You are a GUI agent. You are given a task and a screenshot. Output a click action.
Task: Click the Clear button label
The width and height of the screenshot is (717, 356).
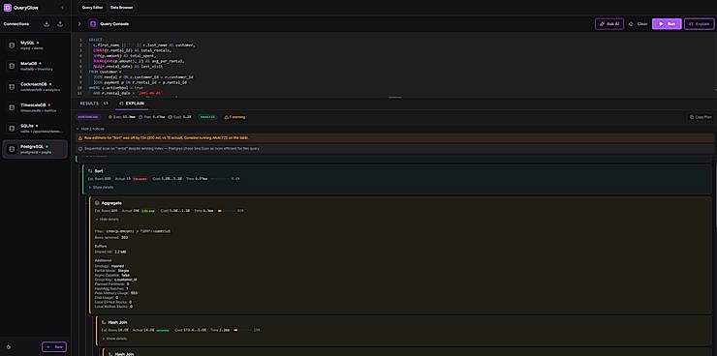click(642, 24)
